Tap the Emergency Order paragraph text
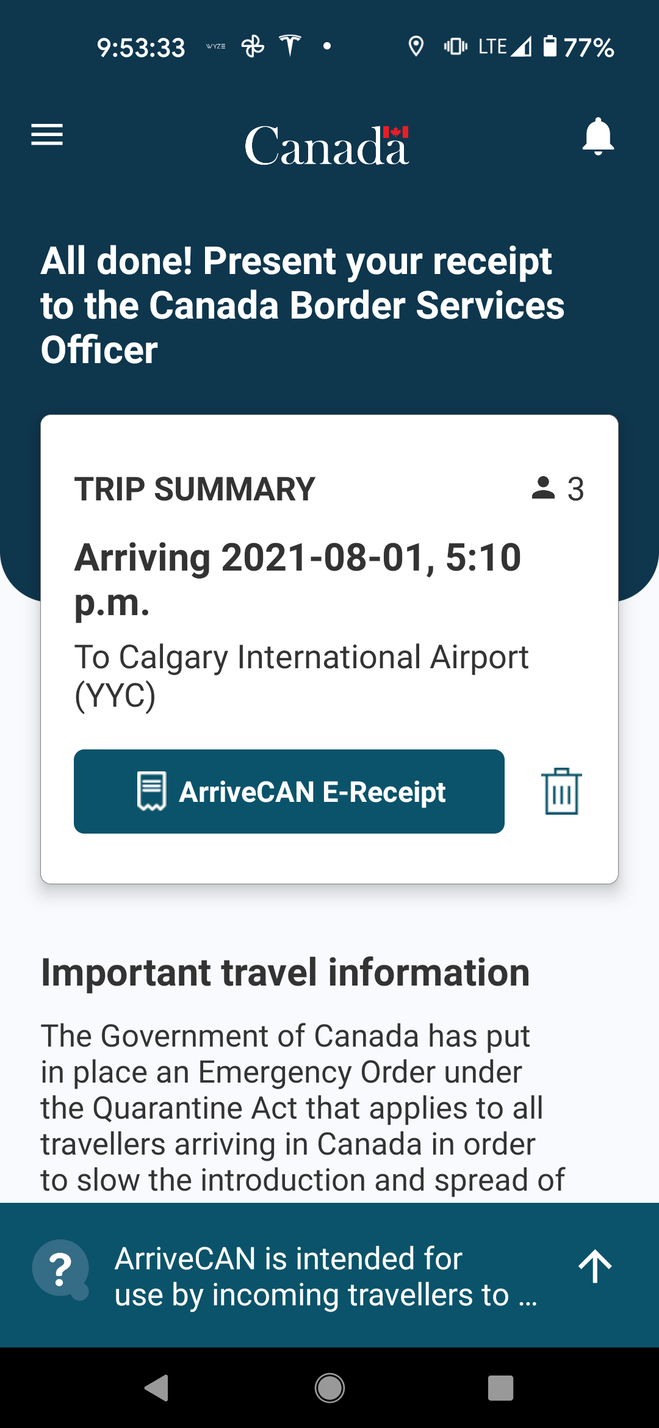Image resolution: width=659 pixels, height=1428 pixels. 303,1108
